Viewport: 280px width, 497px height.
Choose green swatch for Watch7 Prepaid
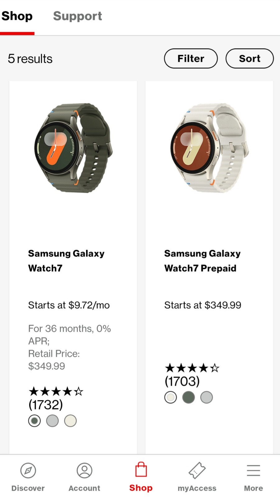[189, 397]
